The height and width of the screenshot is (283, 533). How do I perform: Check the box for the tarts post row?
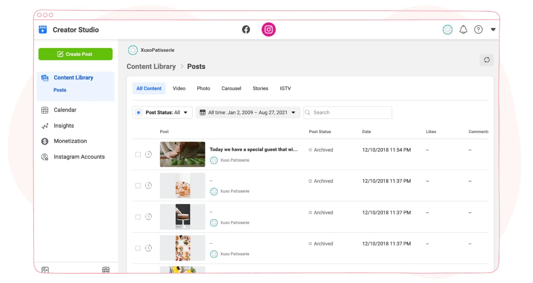pyautogui.click(x=138, y=248)
